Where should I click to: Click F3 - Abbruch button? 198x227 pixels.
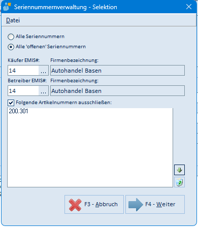point(94,204)
